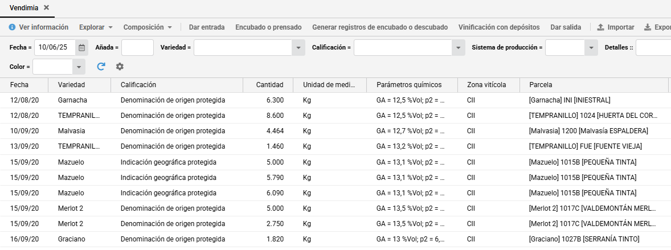
Task: Click the quantity 6.090 cell
Action: pyautogui.click(x=268, y=192)
